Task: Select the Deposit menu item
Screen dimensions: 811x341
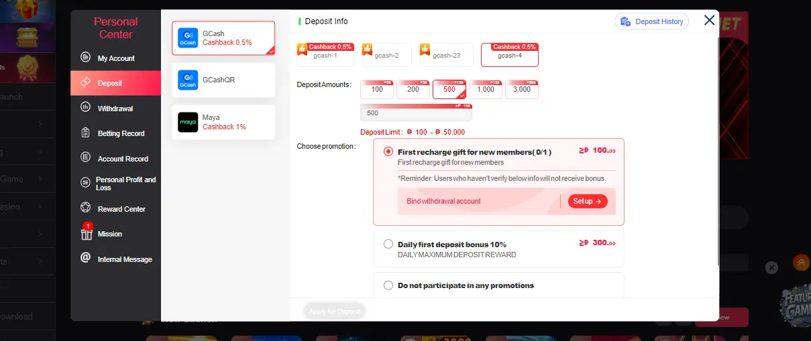Action: [x=115, y=83]
